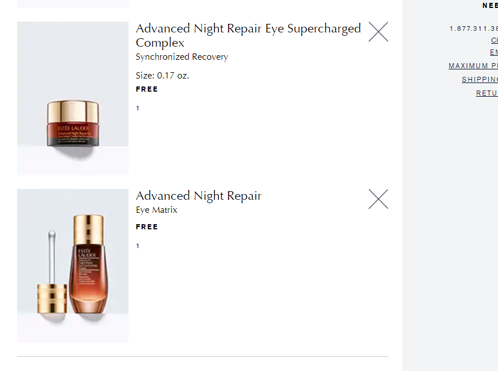This screenshot has height=371, width=498.
Task: Click the truncated 'CH' chat link
Action: coord(494,40)
